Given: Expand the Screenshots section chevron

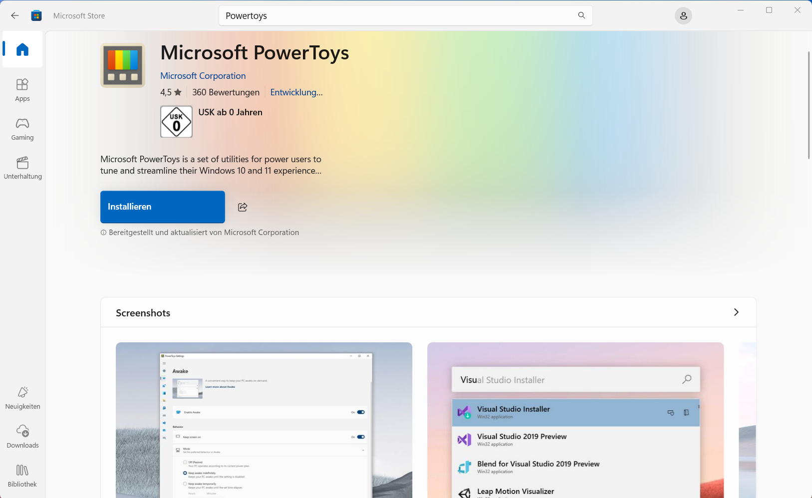Looking at the screenshot, I should 736,312.
